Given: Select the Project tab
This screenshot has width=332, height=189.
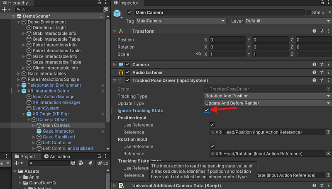Looking at the screenshot, I should [x=24, y=157].
